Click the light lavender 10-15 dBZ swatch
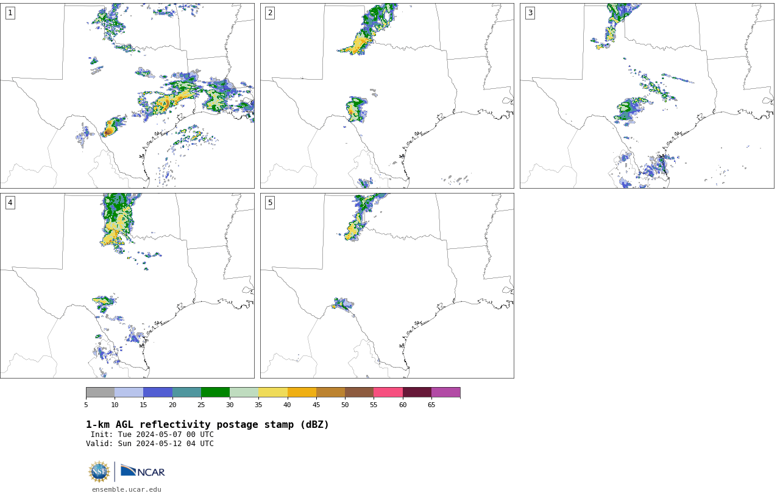Image resolution: width=780 pixels, height=496 pixels. (x=129, y=392)
